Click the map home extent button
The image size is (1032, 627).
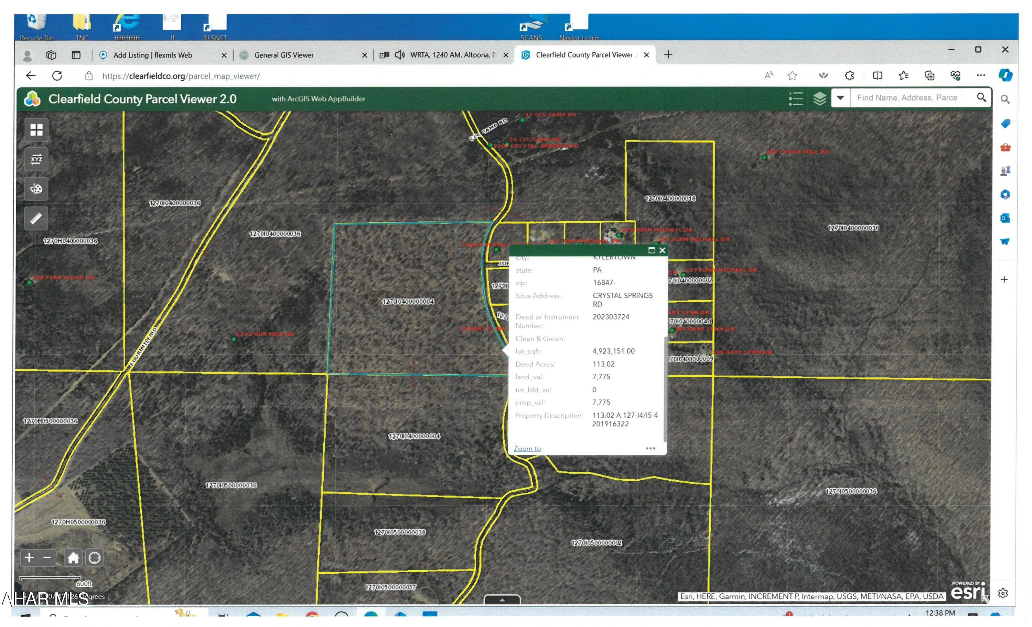(x=73, y=558)
